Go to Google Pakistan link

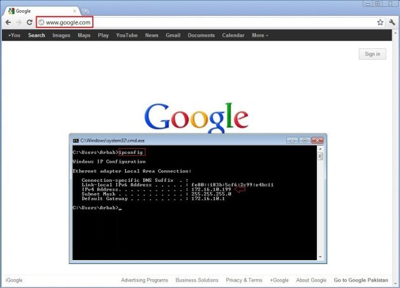(361, 280)
